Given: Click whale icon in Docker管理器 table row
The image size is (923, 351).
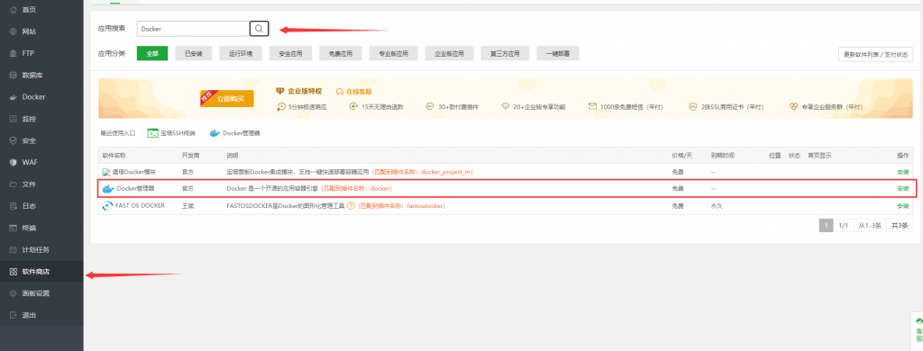Looking at the screenshot, I should (x=108, y=189).
